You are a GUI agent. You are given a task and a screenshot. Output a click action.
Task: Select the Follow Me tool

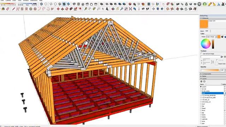(71, 9)
